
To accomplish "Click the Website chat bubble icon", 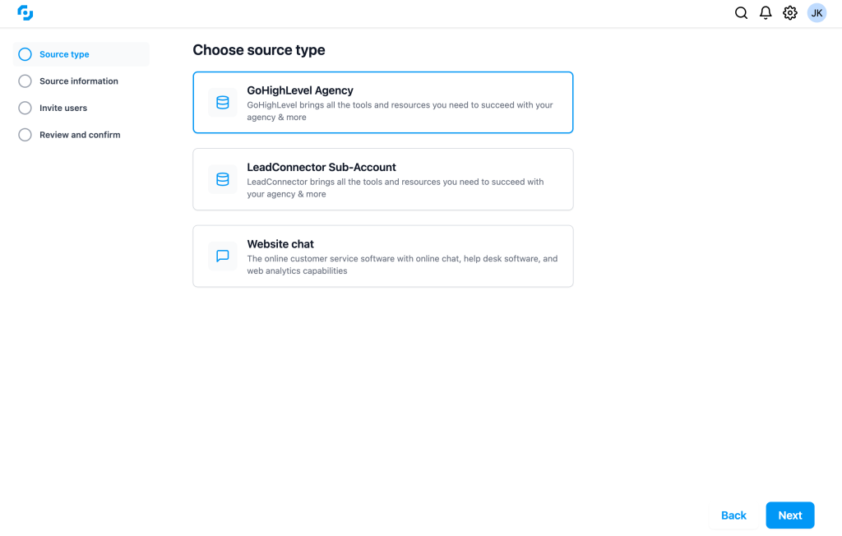I will point(222,256).
